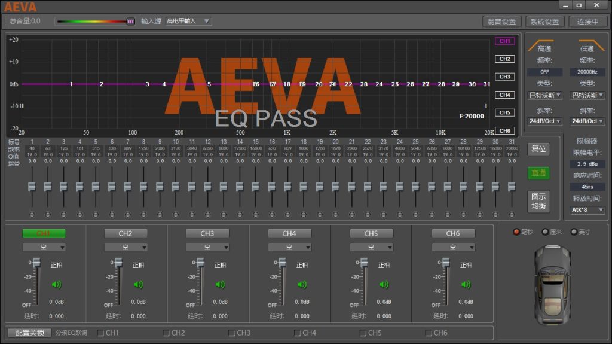Open the high-pass filter type dropdown
The image size is (612, 344).
[x=544, y=95]
